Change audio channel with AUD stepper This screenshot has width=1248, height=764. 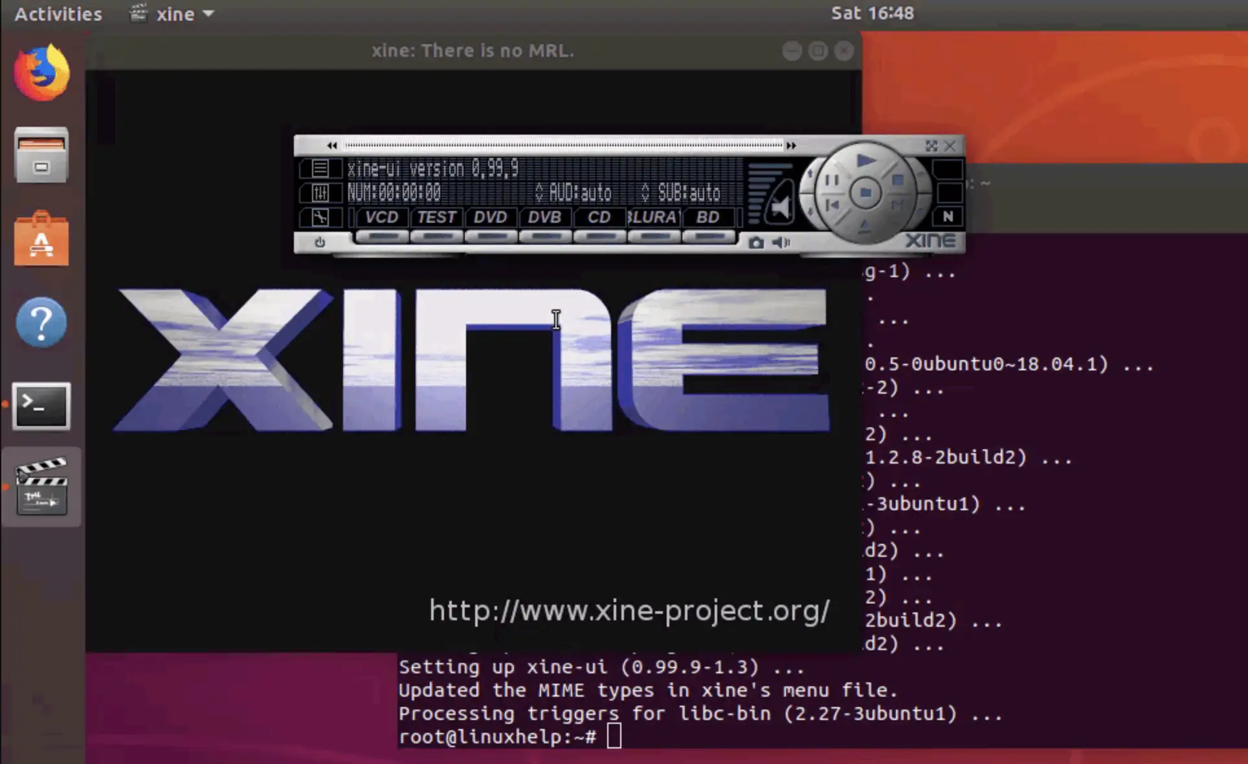[539, 192]
